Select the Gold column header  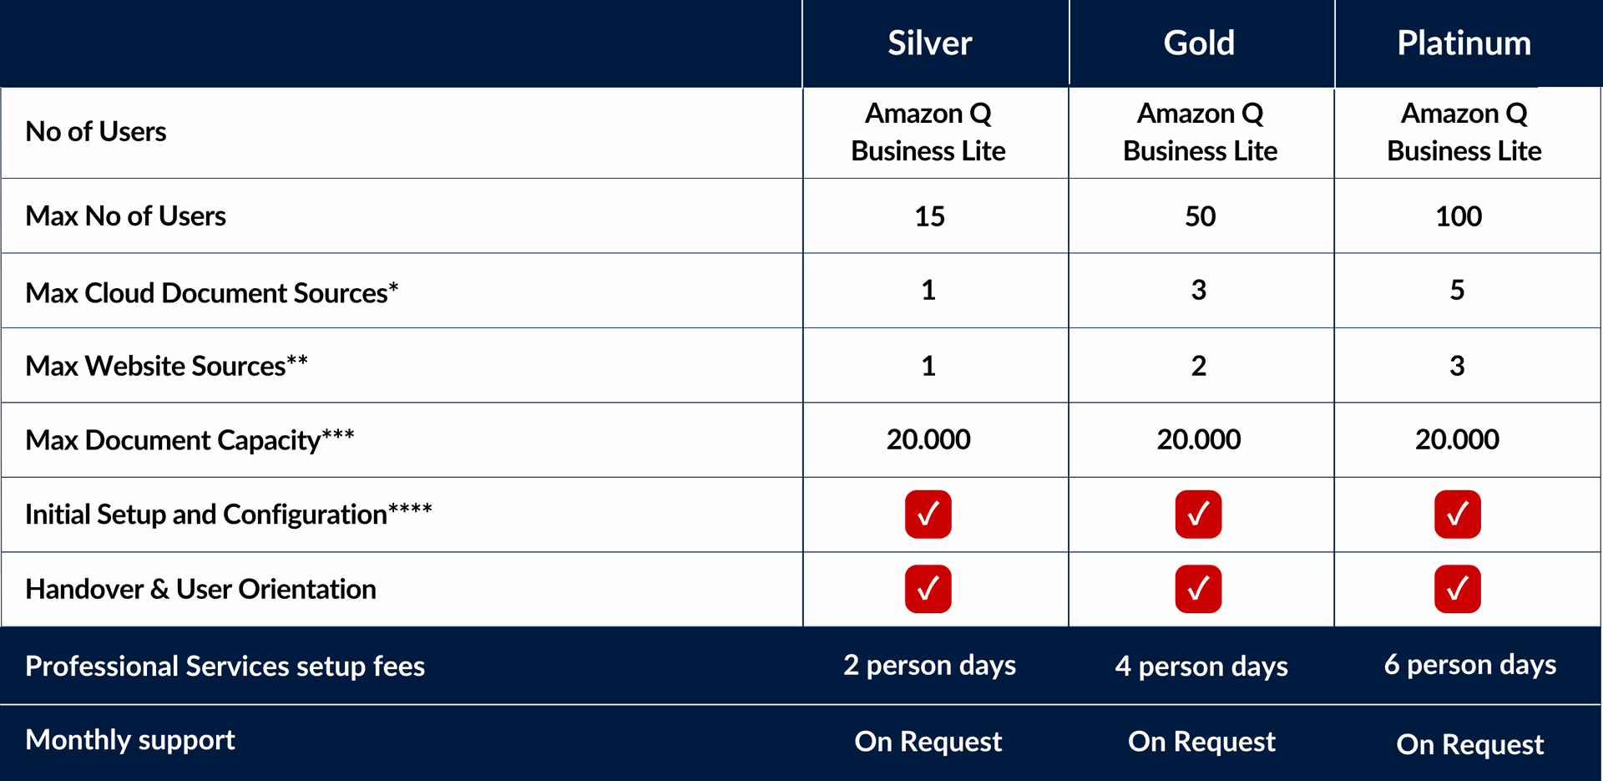click(1199, 43)
